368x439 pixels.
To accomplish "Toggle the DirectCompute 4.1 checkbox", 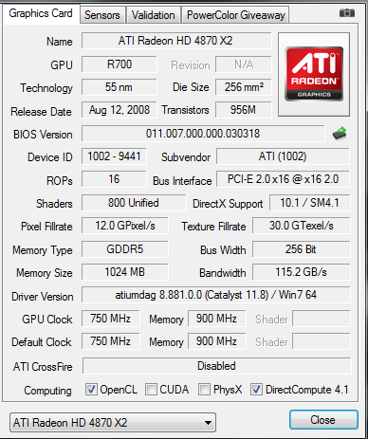I will pos(256,390).
